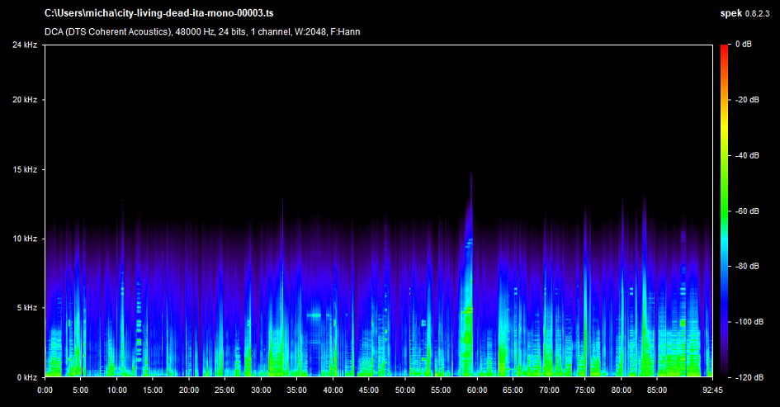Click the 0:00 start time marker

[45, 390]
